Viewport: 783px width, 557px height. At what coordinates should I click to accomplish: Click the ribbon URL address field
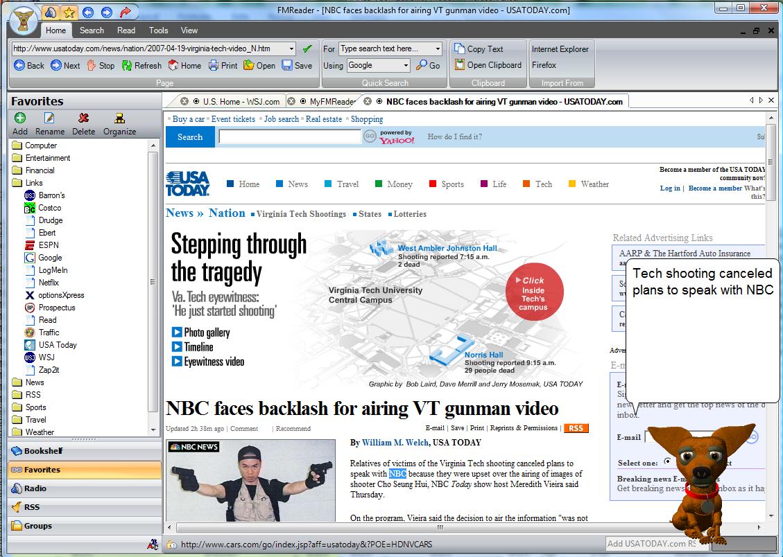[149, 49]
